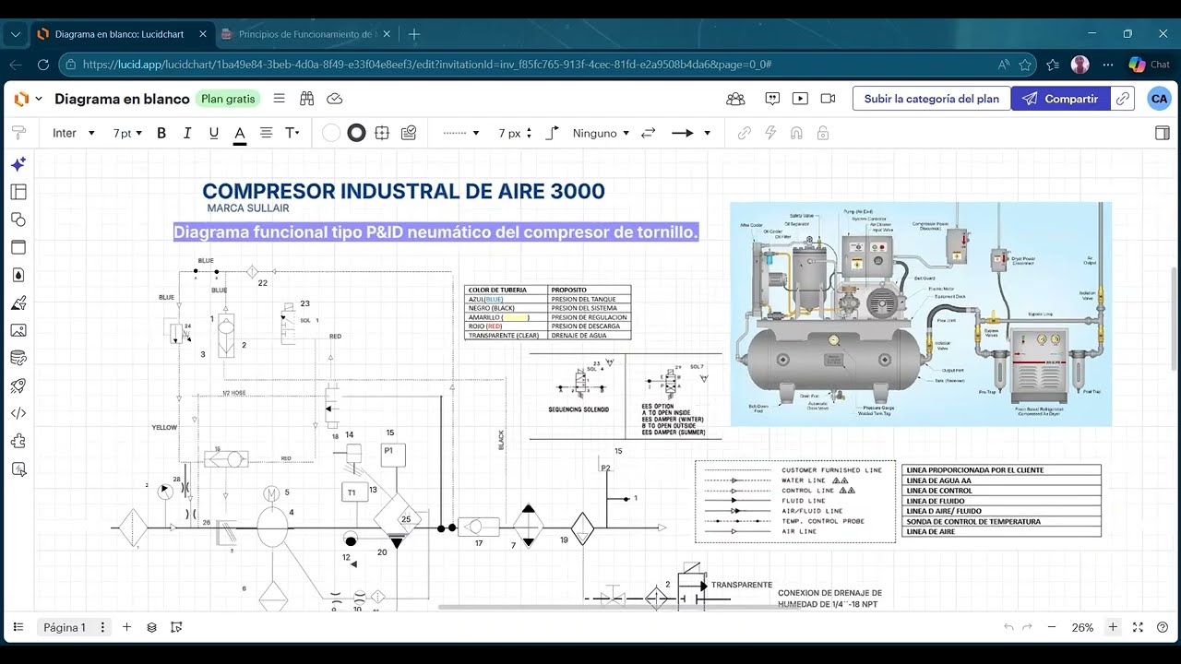Open the Página 1 options menu
1181x664 pixels.
pyautogui.click(x=102, y=627)
